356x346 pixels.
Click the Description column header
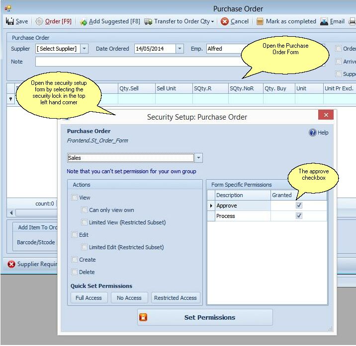coord(243,195)
